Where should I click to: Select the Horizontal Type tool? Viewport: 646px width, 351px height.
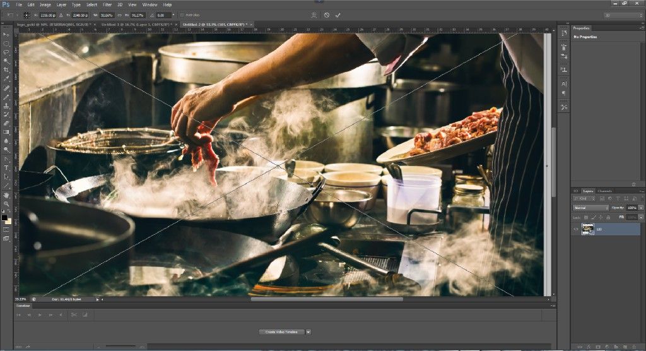[6, 168]
